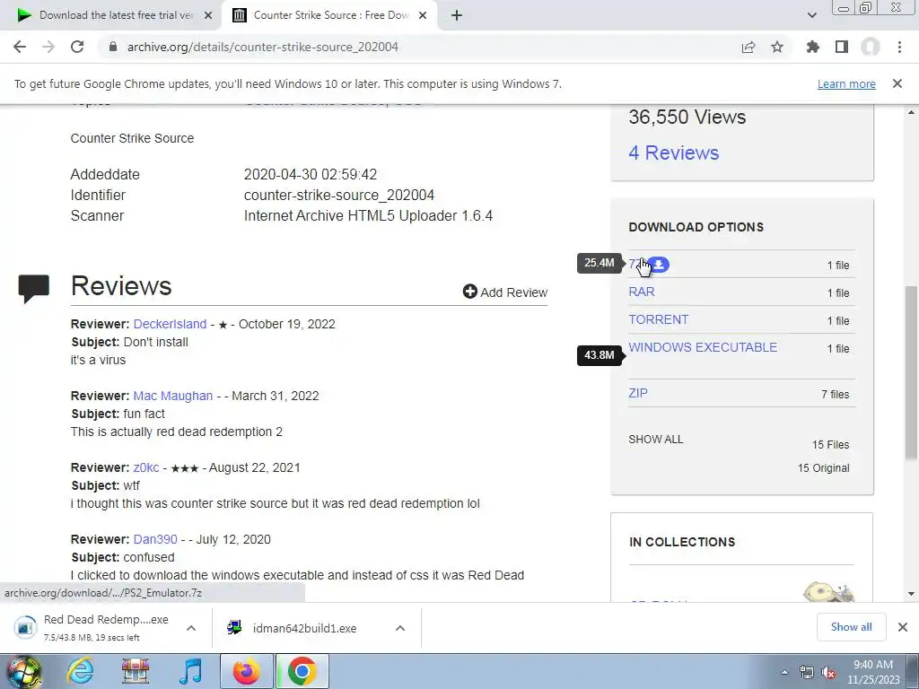The height and width of the screenshot is (689, 919).
Task: Open reviewer z0kc's profile
Action: pyautogui.click(x=146, y=467)
